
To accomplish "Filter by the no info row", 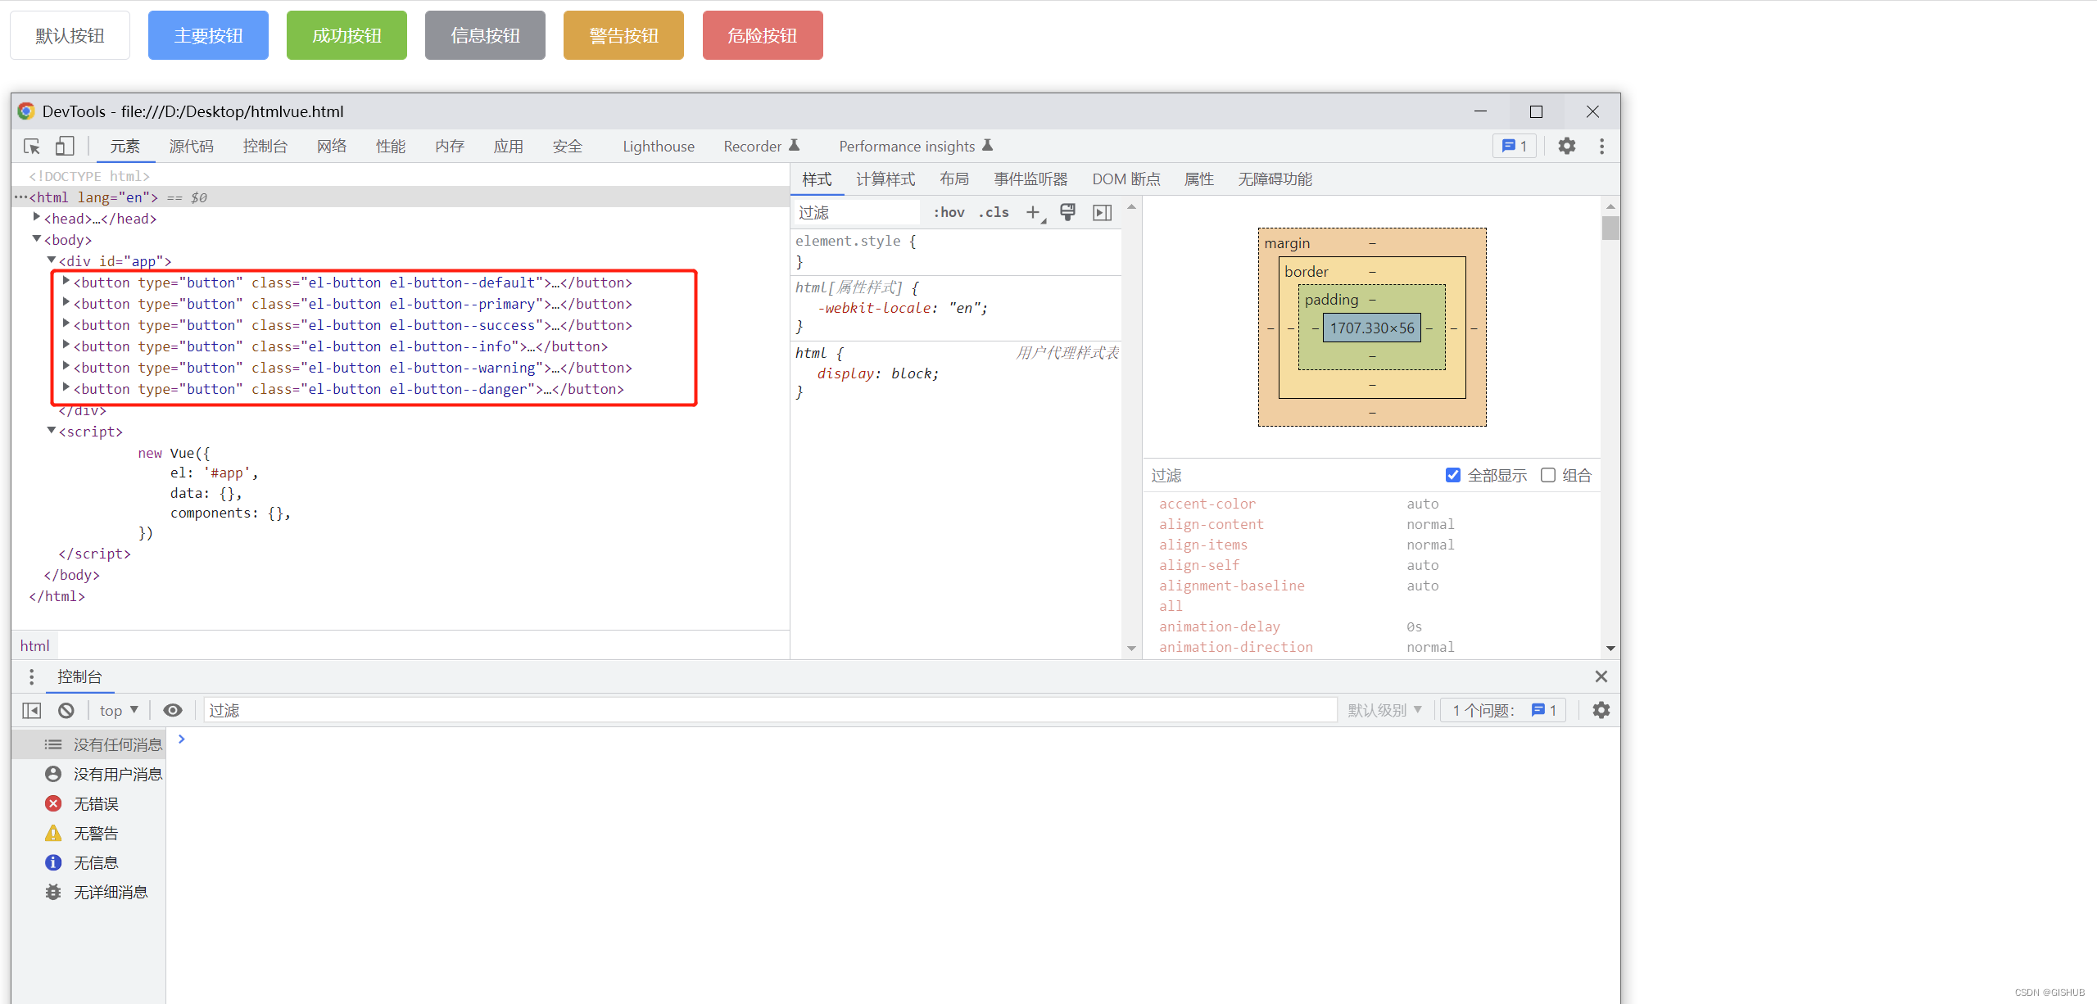I will (x=88, y=862).
